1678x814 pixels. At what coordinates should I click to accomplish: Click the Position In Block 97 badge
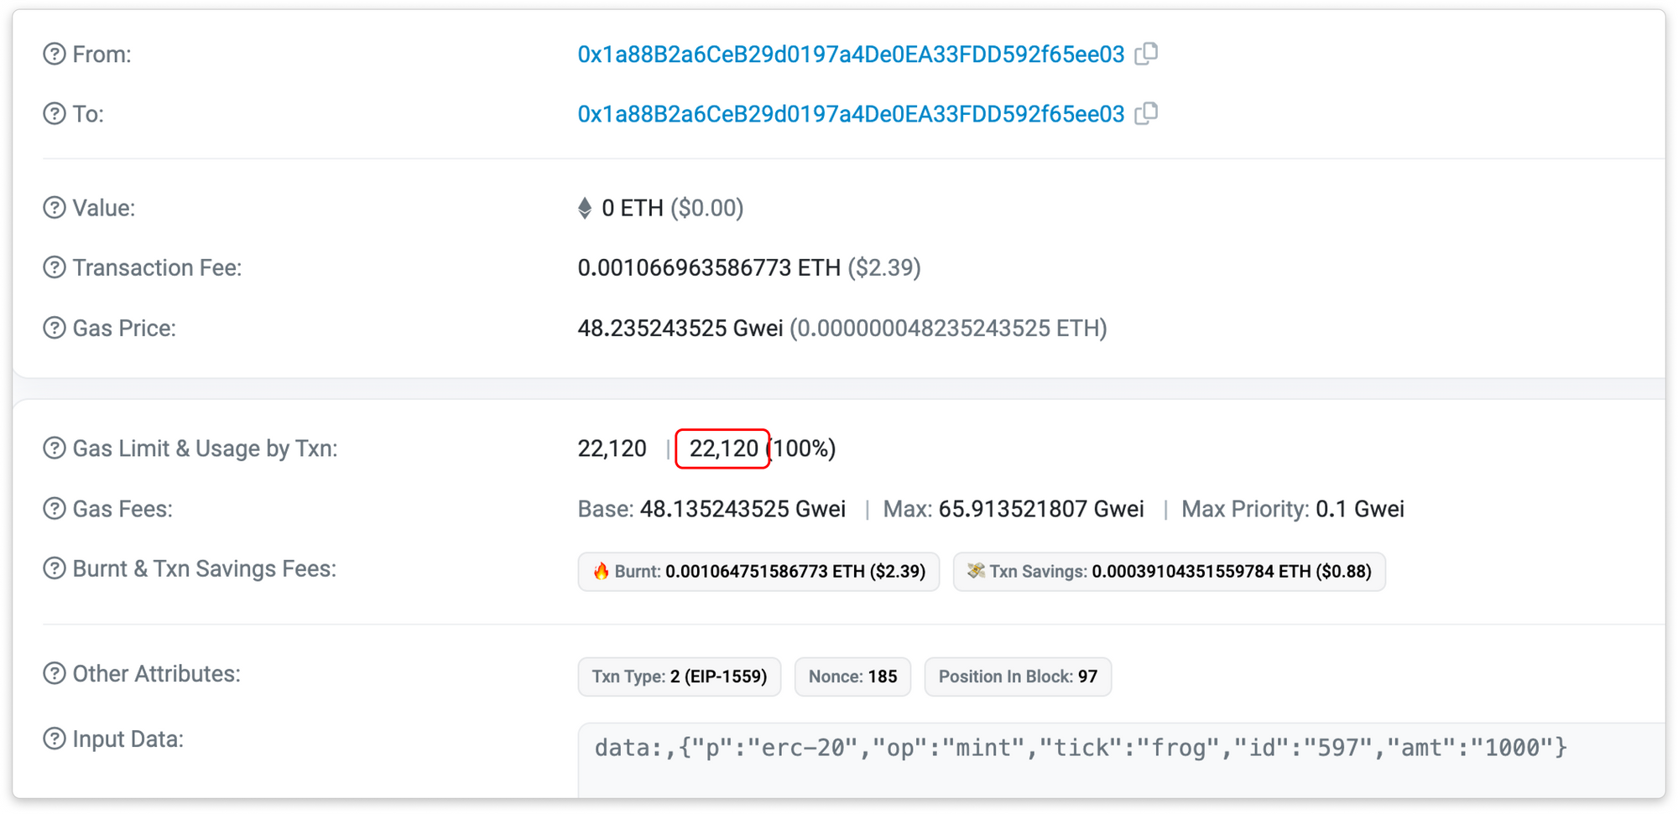pyautogui.click(x=1017, y=677)
